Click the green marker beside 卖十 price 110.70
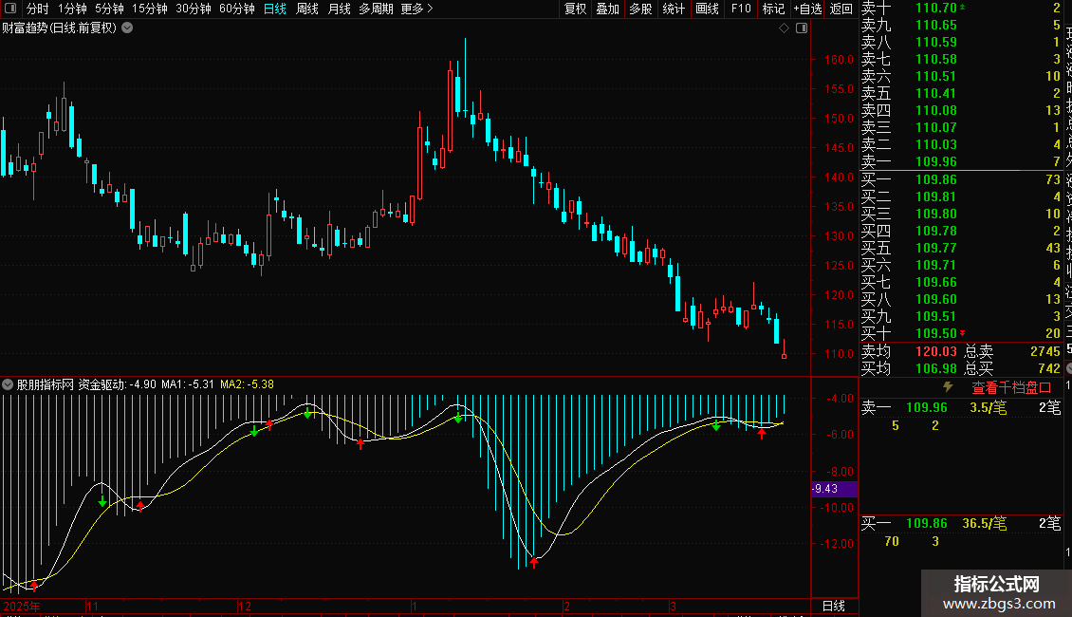This screenshot has height=617, width=1072. (x=963, y=8)
